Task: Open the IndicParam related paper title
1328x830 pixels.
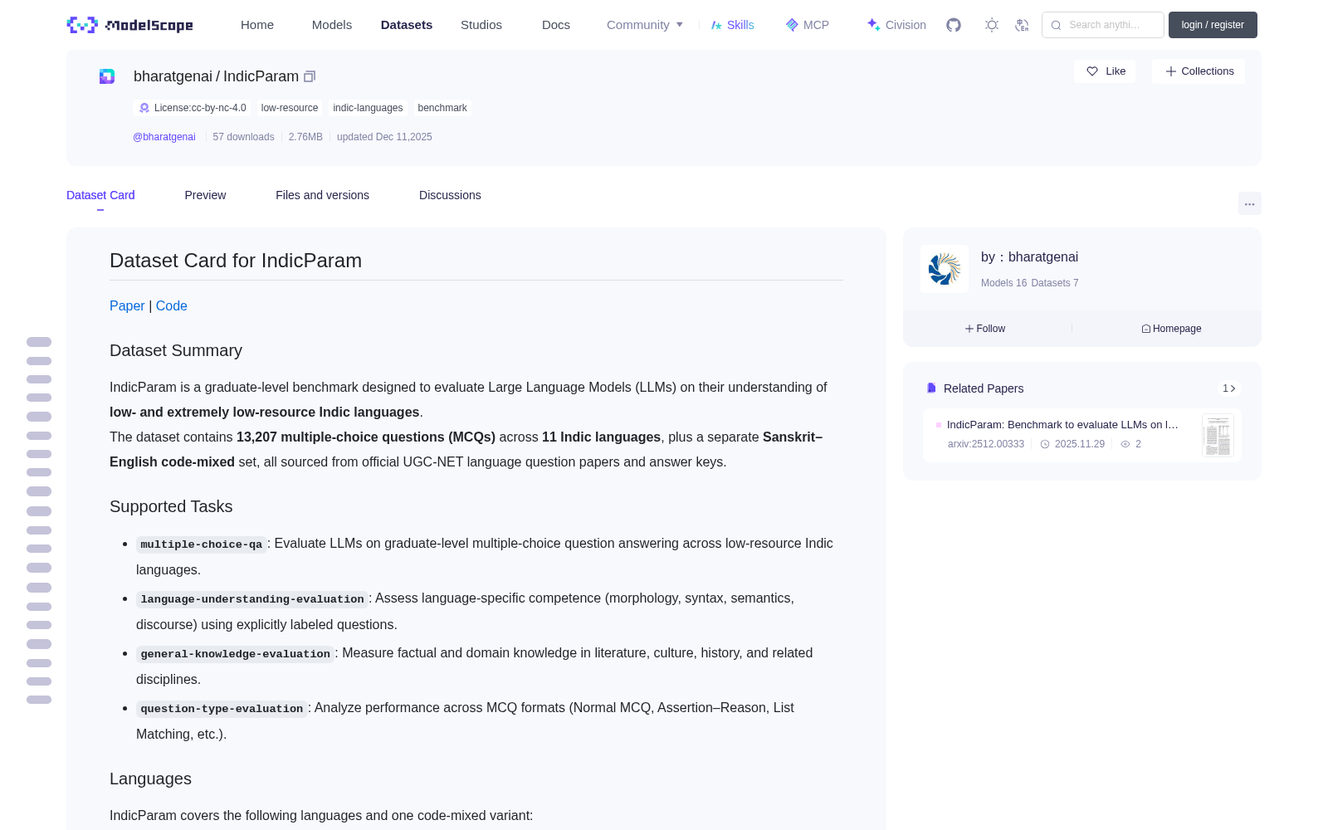Action: (x=1062, y=425)
